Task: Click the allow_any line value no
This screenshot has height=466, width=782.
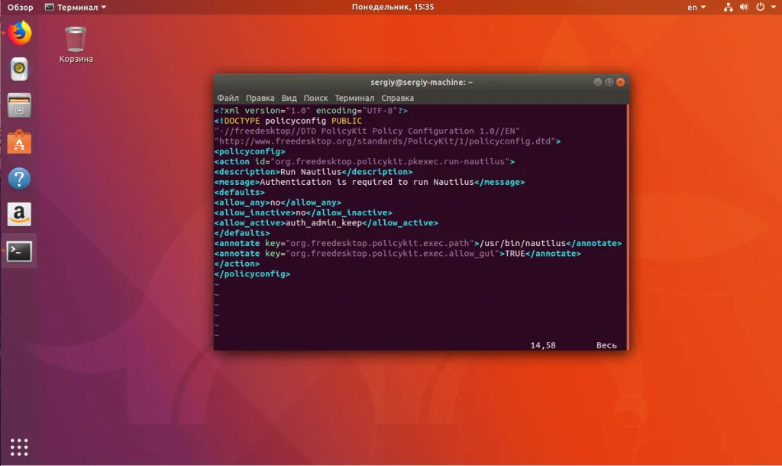Action: (275, 202)
